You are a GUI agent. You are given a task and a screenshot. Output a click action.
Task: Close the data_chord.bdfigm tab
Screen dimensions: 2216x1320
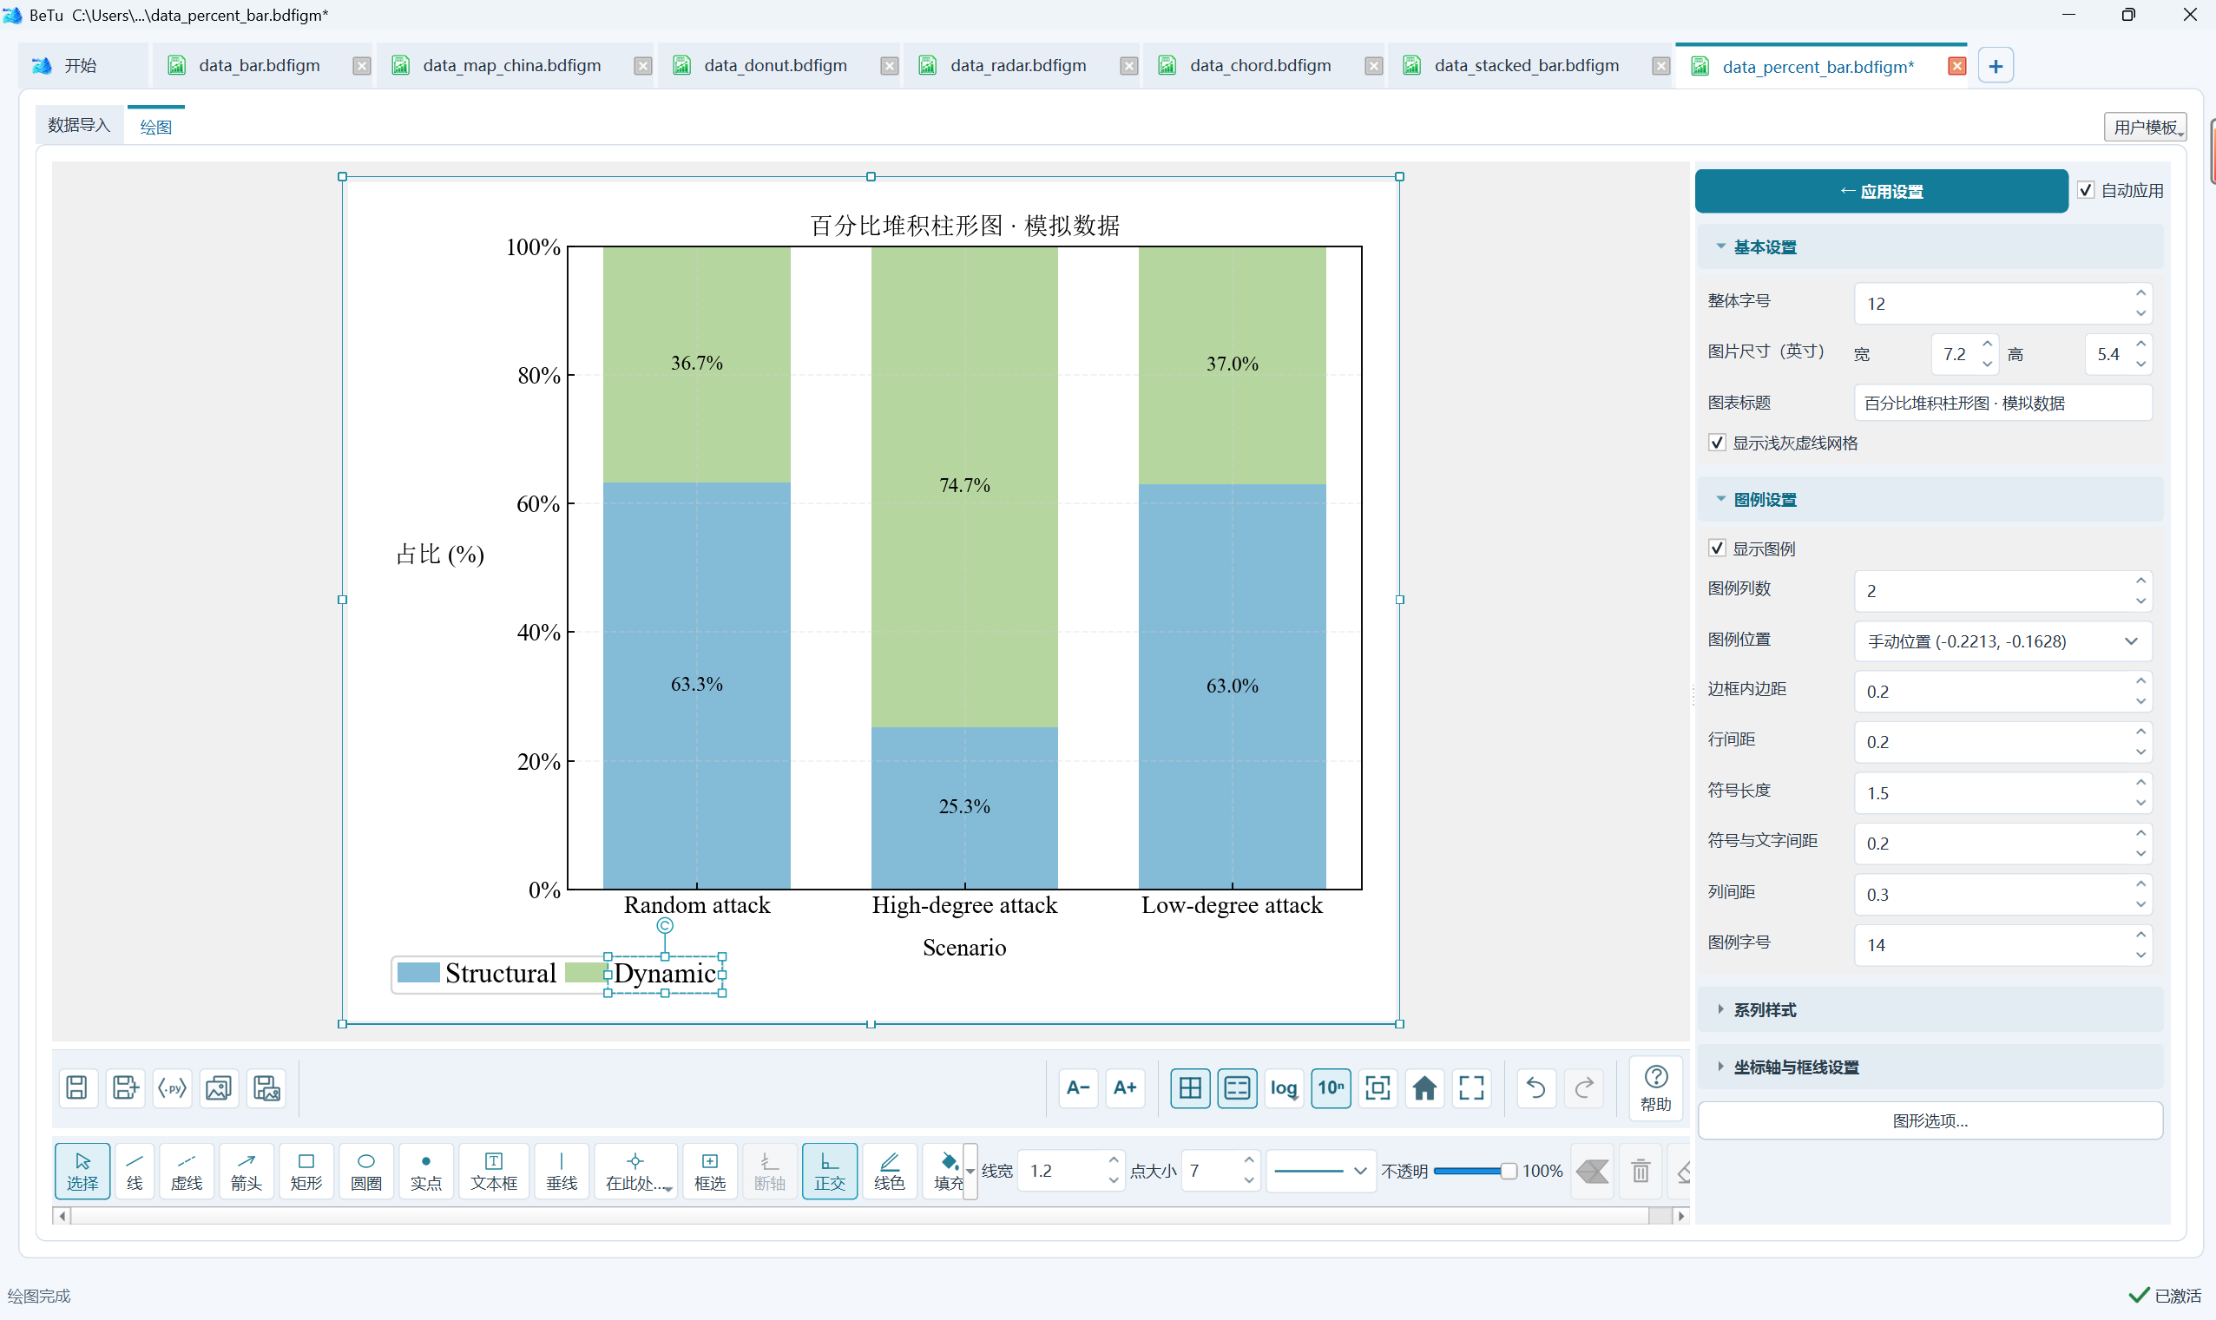click(x=1372, y=66)
